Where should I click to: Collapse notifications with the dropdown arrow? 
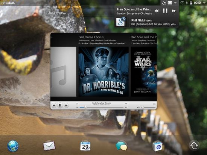[x=175, y=3]
